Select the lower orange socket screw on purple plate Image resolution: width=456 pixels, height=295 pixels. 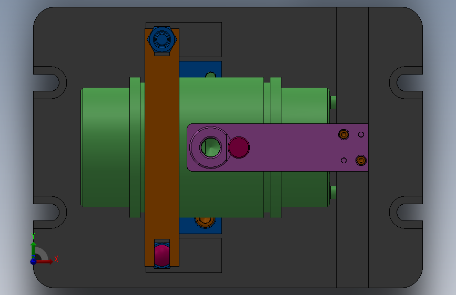pos(361,160)
